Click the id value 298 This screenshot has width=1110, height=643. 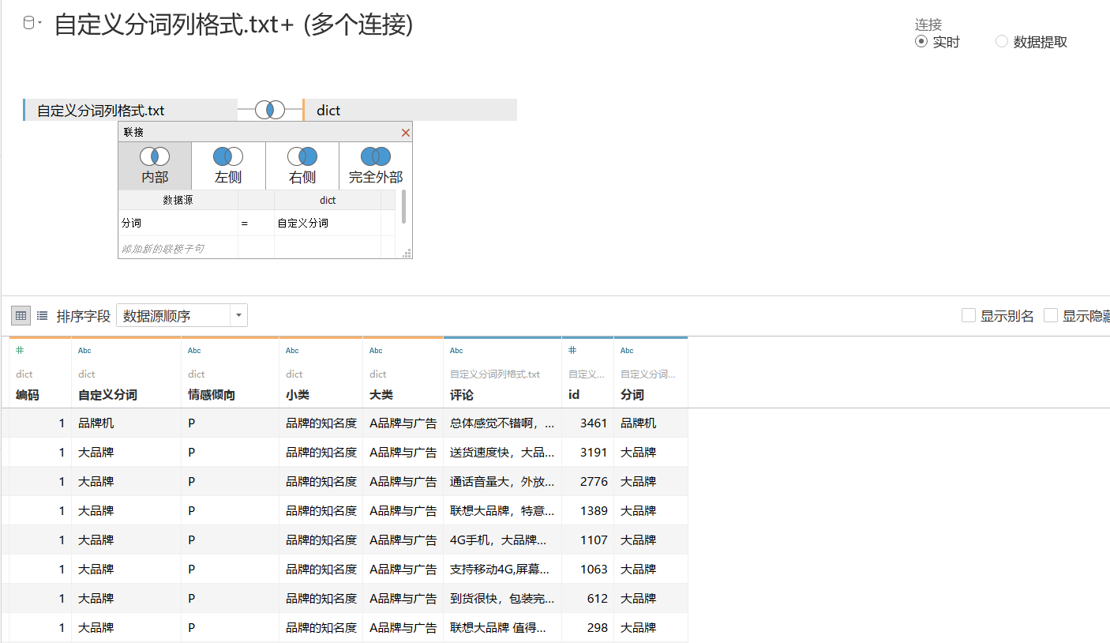[587, 628]
